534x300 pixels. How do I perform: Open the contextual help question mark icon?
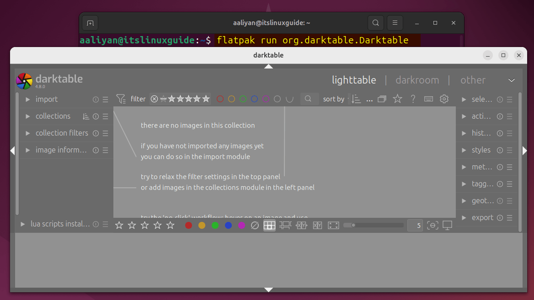(413, 99)
